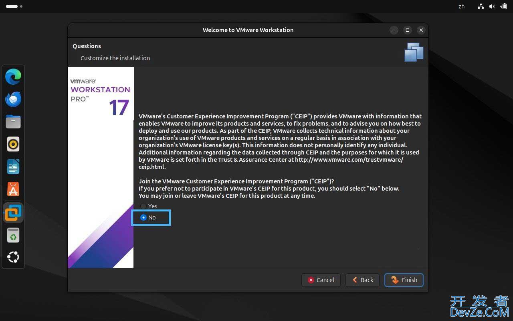Click the battery indicator in top bar
Screen dimensions: 513x321
point(503,6)
